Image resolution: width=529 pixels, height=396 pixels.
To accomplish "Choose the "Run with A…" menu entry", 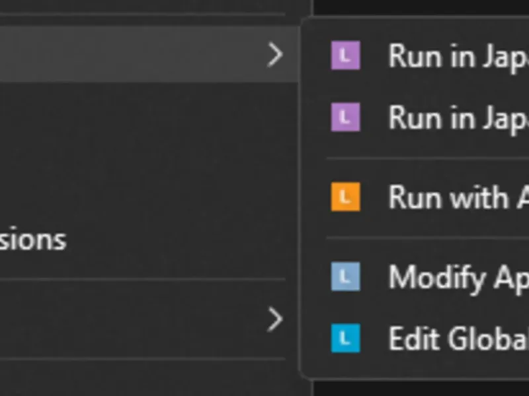I will point(456,197).
